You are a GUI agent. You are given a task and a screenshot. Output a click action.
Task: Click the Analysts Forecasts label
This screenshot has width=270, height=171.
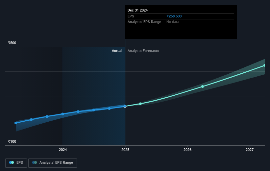click(143, 51)
